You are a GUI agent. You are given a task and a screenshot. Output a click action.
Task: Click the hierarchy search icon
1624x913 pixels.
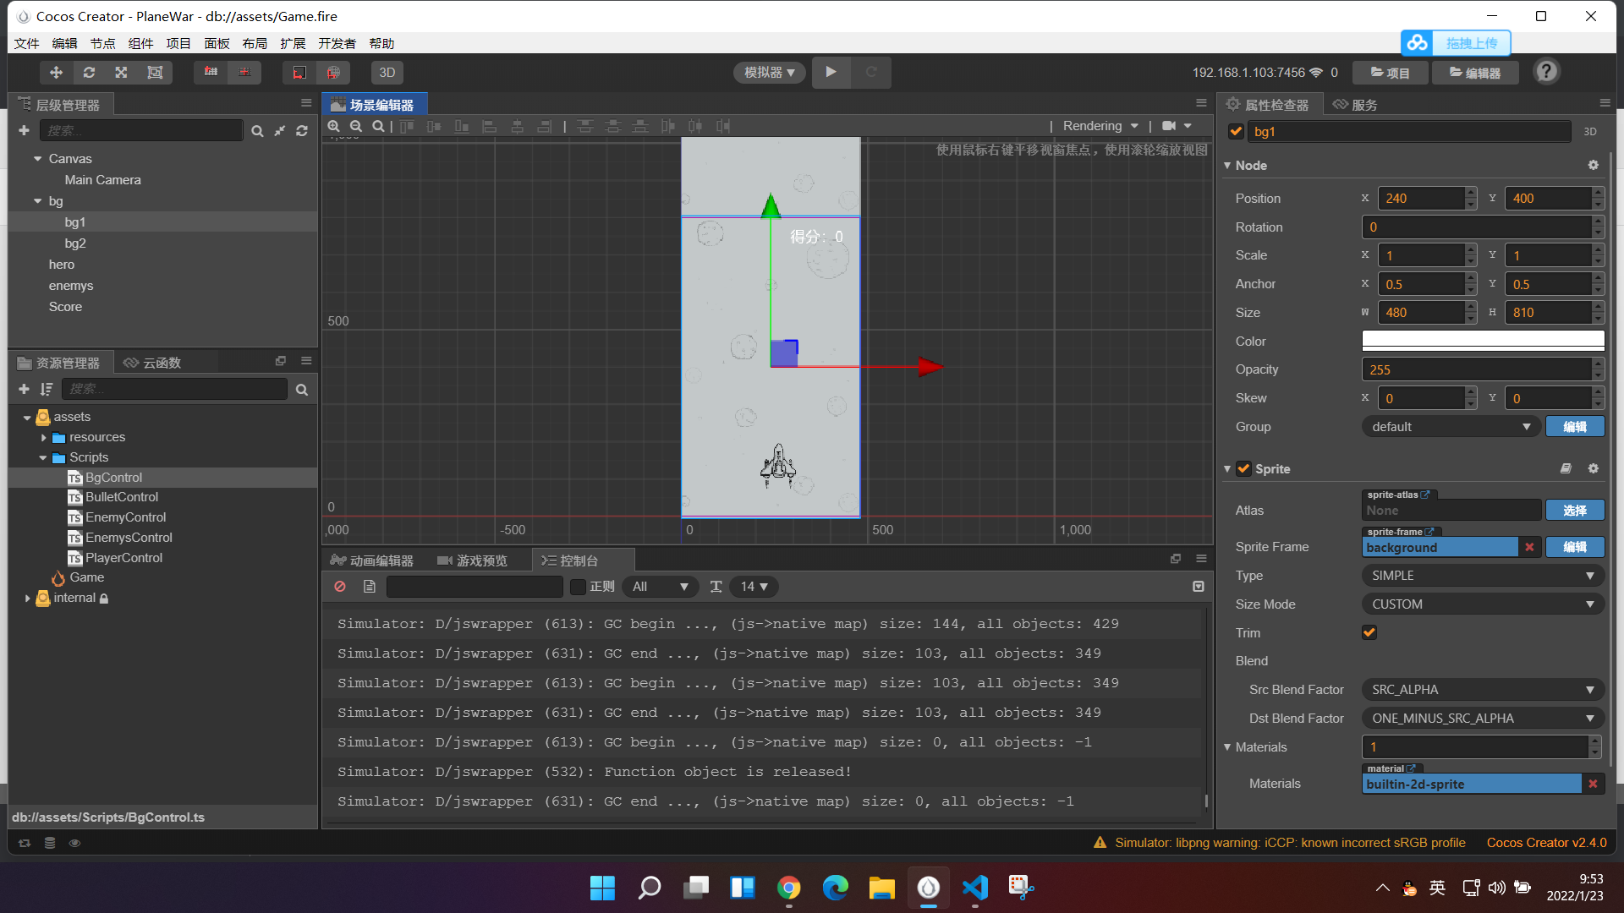pyautogui.click(x=257, y=131)
